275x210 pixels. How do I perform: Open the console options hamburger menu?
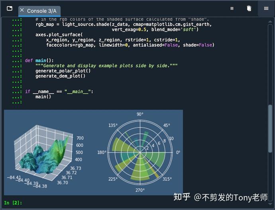pyautogui.click(x=266, y=8)
